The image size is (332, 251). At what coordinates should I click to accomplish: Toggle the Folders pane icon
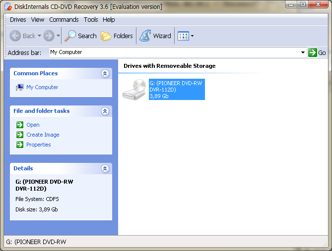(106, 36)
